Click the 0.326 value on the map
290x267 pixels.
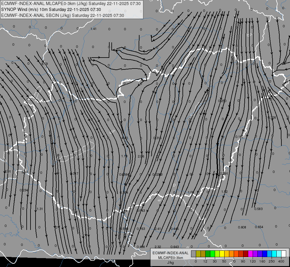coord(272,118)
